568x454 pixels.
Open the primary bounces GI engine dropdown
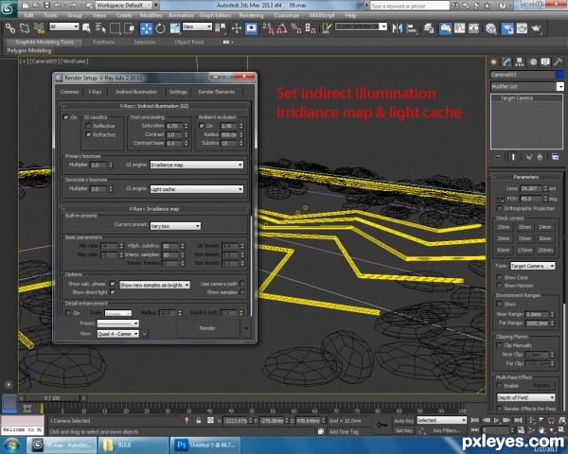[x=196, y=165]
